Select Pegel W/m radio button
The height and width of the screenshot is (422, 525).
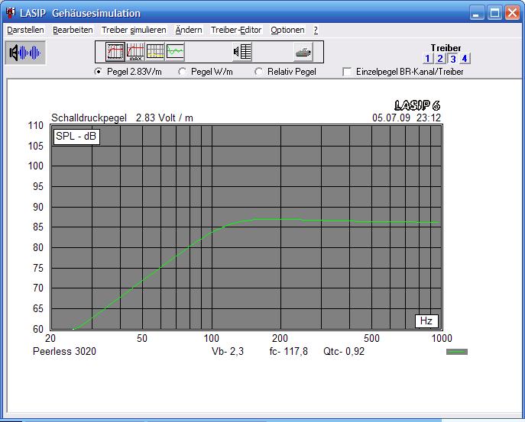point(182,72)
